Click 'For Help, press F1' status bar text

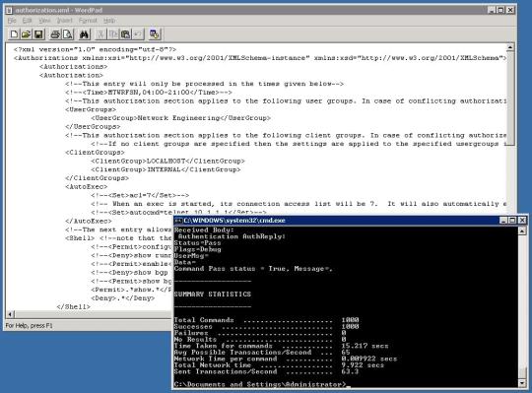click(29, 325)
